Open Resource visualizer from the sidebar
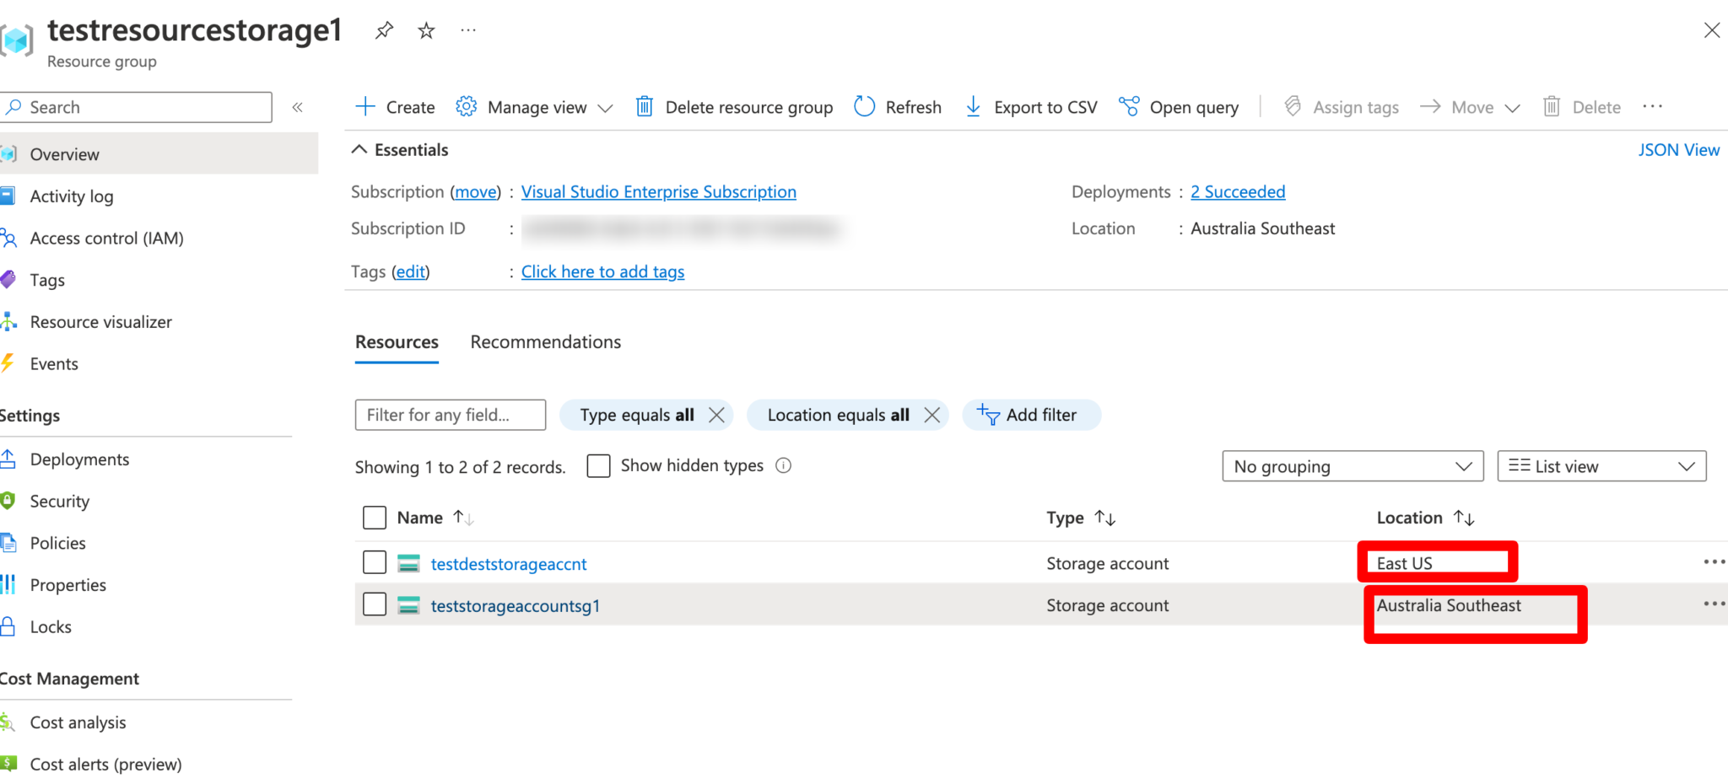Viewport: 1728px width, 784px height. 101,321
